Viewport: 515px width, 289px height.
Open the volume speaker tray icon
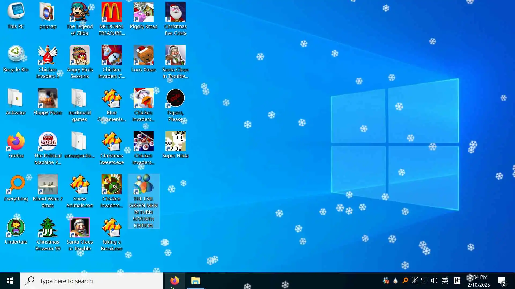434,280
